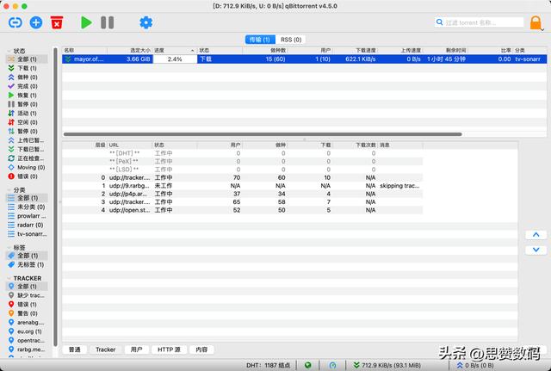The image size is (551, 371).
Task: Select the udp://9.rarbg... tracker row
Action: coord(242,186)
